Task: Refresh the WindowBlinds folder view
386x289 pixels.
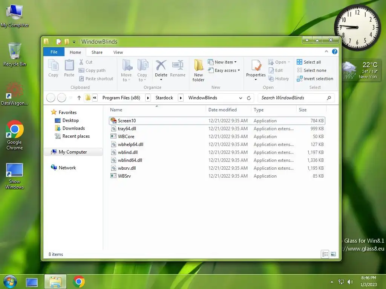Action: [249, 98]
